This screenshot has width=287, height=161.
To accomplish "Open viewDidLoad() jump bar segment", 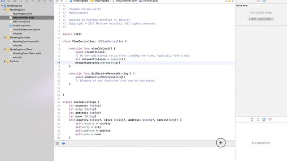I will (x=149, y=1).
